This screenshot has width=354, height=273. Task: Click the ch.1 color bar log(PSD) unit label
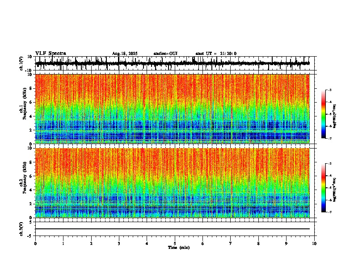pos(335,116)
